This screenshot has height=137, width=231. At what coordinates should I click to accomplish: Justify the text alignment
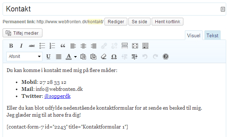pyautogui.click(x=59, y=56)
